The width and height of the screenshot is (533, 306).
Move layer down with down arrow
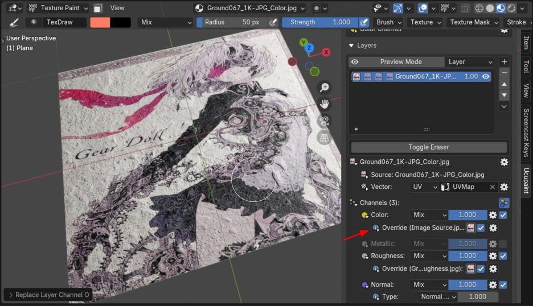[505, 95]
